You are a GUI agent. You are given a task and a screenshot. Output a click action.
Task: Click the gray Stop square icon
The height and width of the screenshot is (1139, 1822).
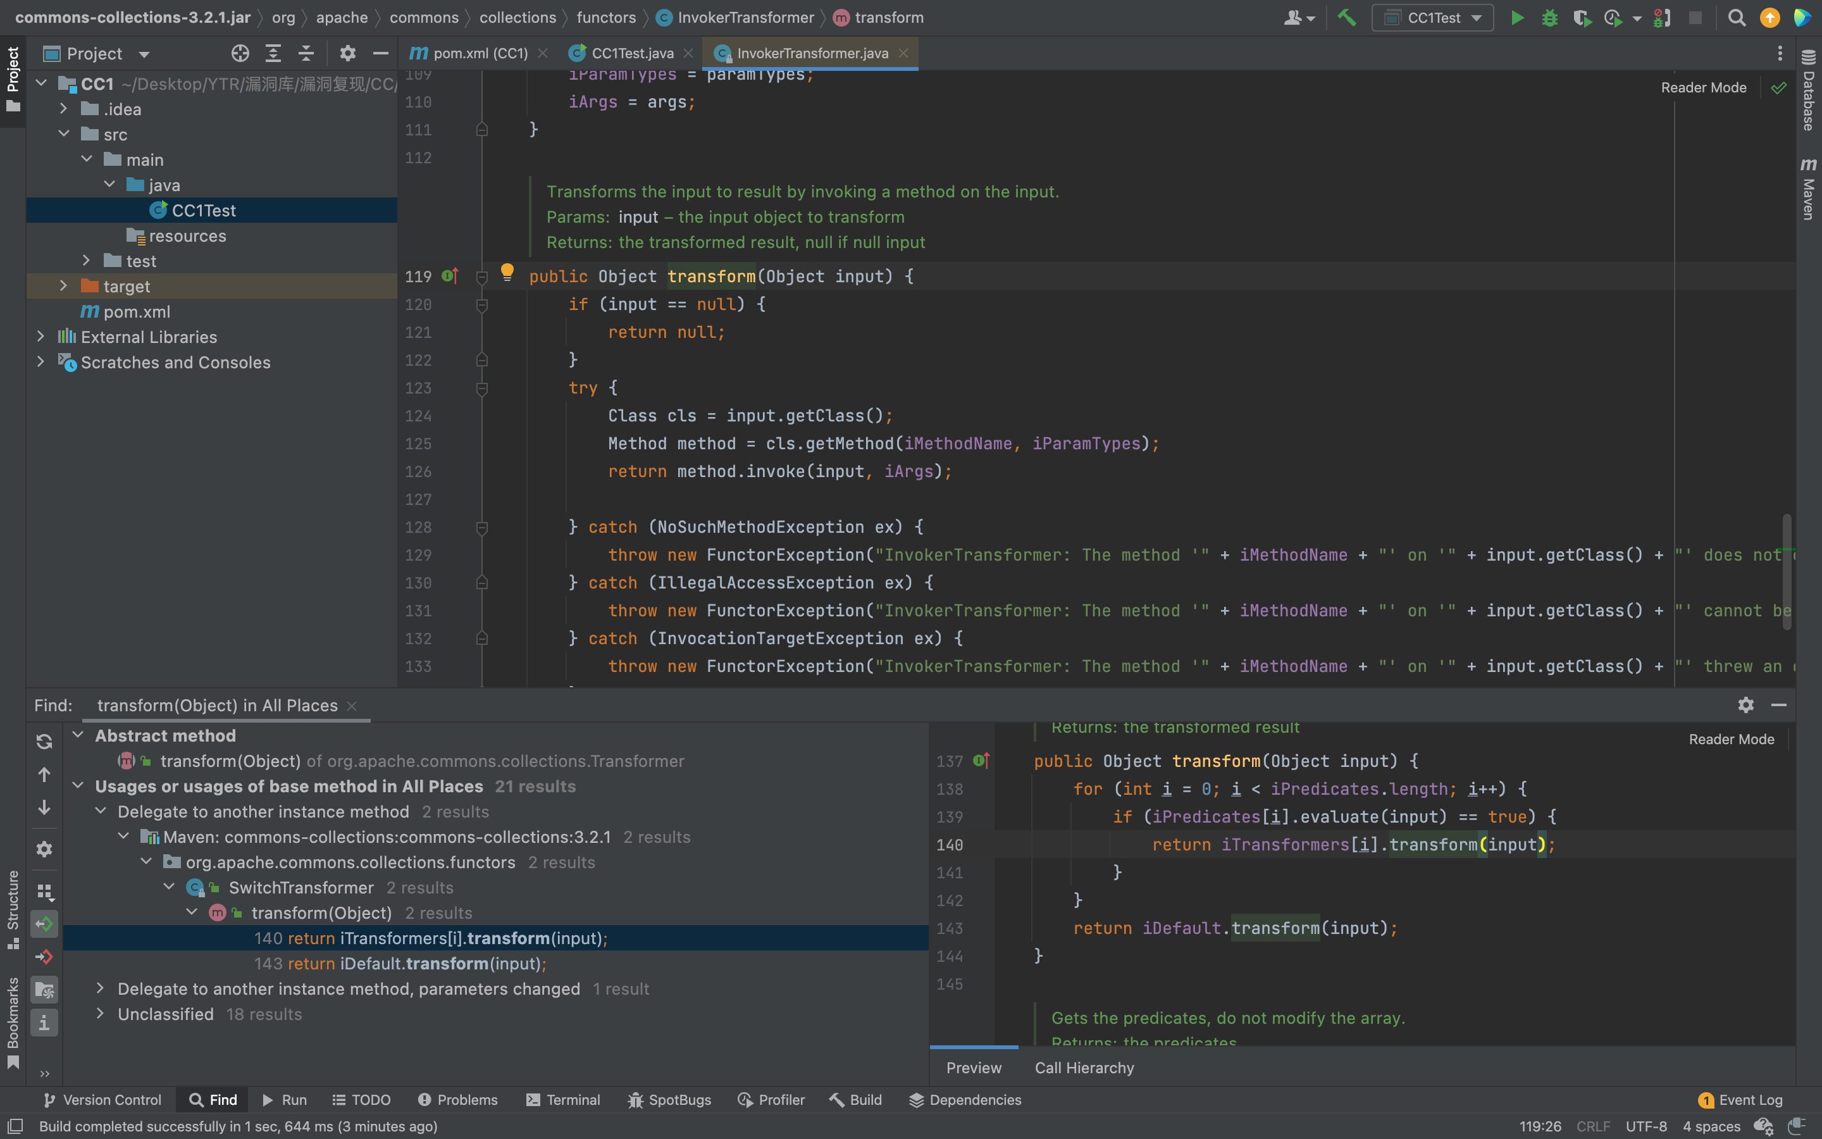[1695, 17]
